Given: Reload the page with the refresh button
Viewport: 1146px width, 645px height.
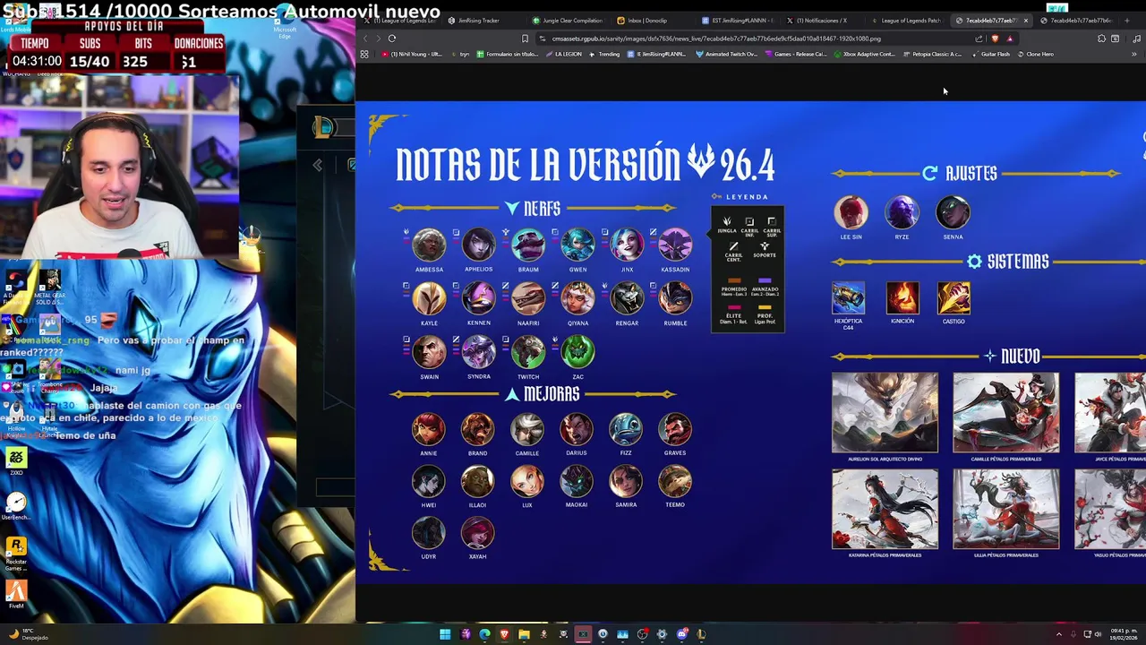Looking at the screenshot, I should 392,39.
